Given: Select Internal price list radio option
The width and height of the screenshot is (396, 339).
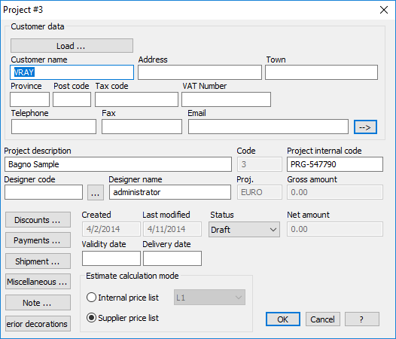Looking at the screenshot, I should point(91,298).
